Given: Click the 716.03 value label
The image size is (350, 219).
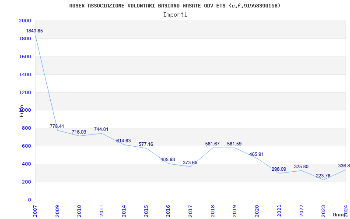Looking at the screenshot, I should click(79, 132).
